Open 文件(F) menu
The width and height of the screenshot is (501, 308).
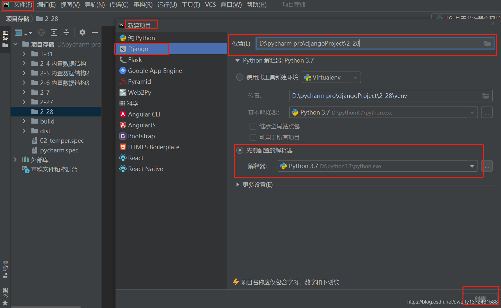pyautogui.click(x=23, y=5)
